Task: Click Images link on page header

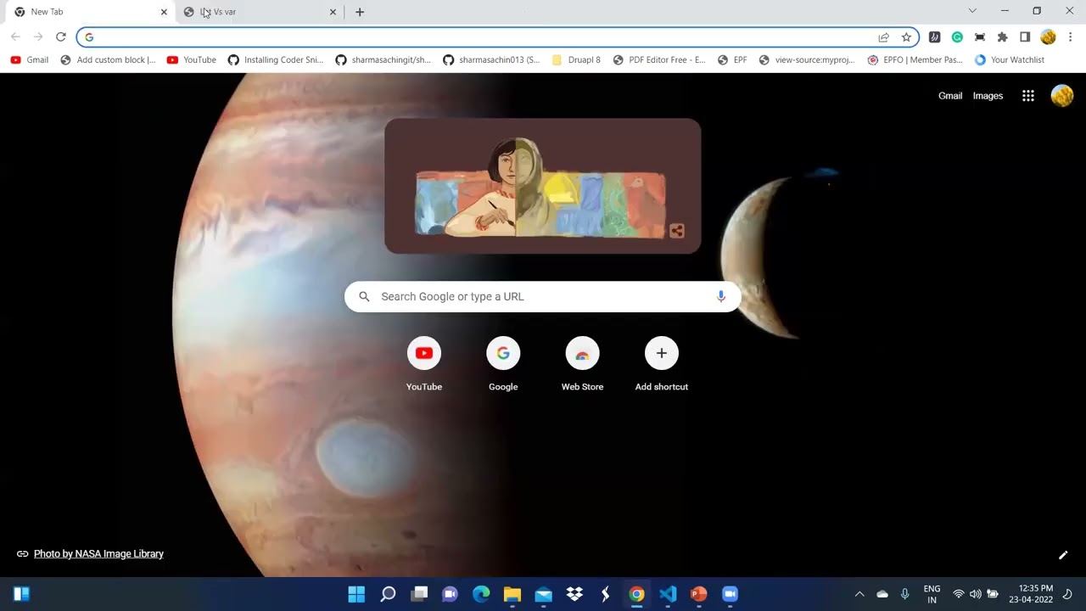Action: click(988, 96)
